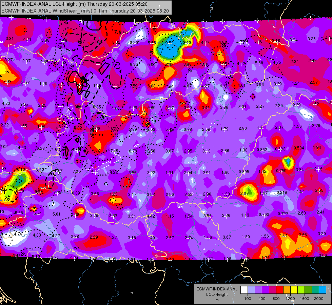The height and width of the screenshot is (305, 332).
Task: Select the sky blue legend swatch
Action: (323, 290)
